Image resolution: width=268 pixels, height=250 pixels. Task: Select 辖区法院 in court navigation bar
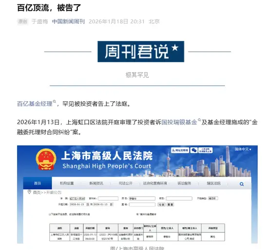click(x=213, y=183)
